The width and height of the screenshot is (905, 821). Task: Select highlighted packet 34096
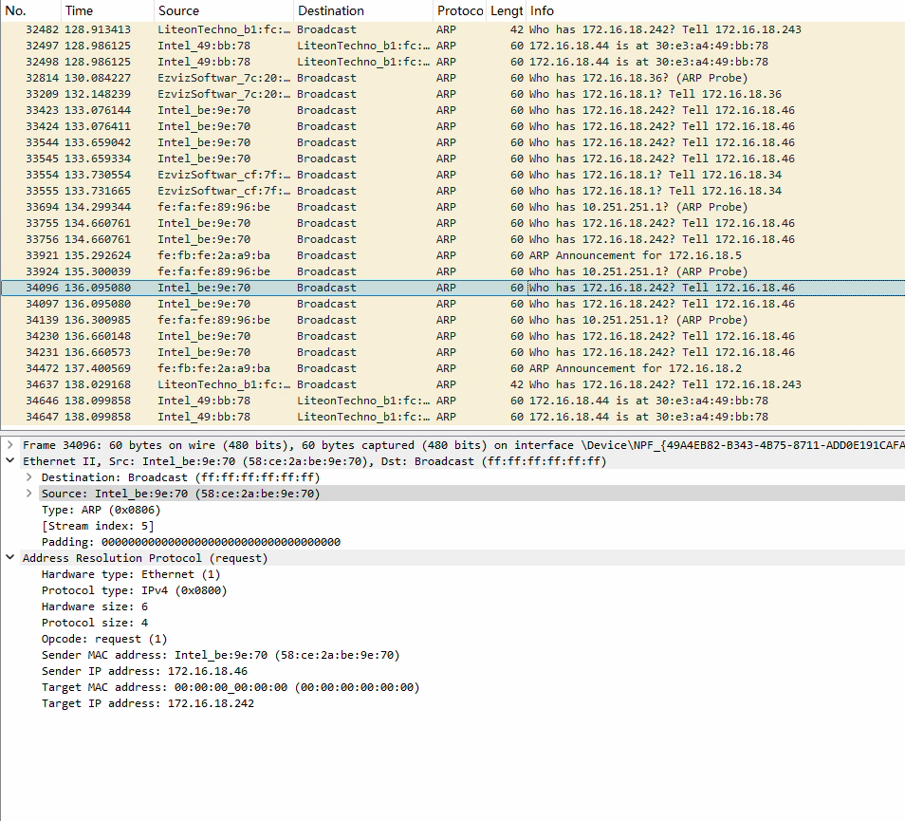[452, 289]
